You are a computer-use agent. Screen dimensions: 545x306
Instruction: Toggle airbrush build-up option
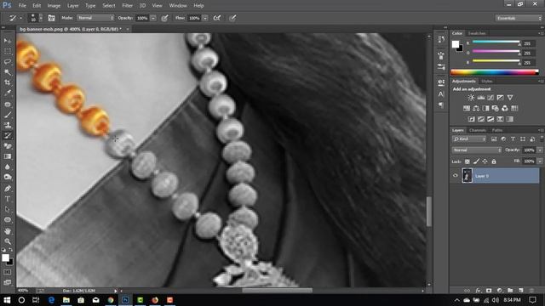coord(217,18)
